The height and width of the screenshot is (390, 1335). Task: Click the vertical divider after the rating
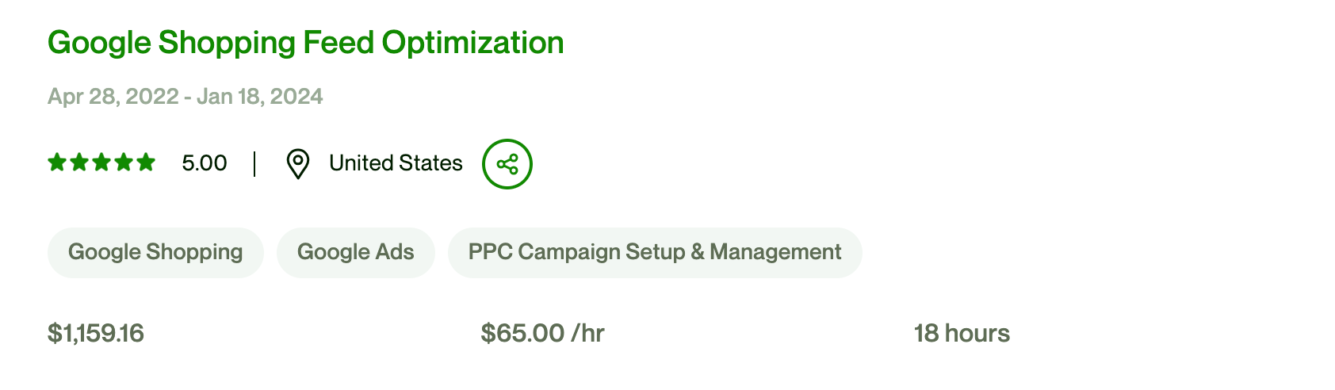(x=254, y=164)
